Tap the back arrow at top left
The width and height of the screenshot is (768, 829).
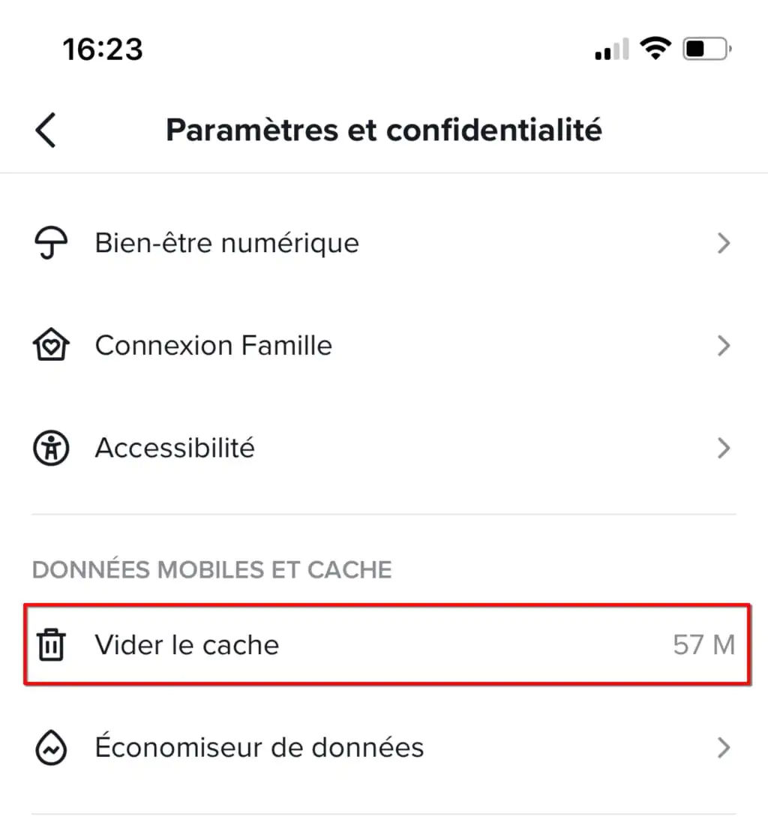45,129
